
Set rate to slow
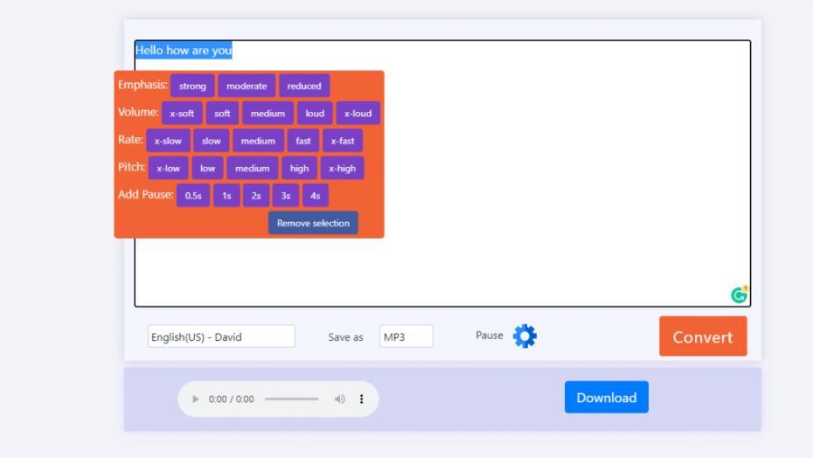211,141
